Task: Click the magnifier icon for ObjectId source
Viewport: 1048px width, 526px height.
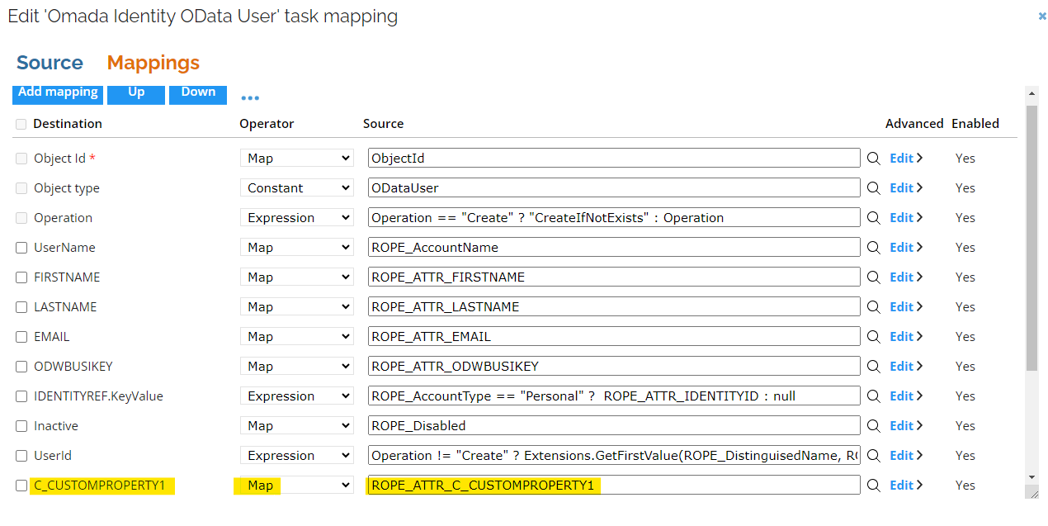Action: [873, 159]
